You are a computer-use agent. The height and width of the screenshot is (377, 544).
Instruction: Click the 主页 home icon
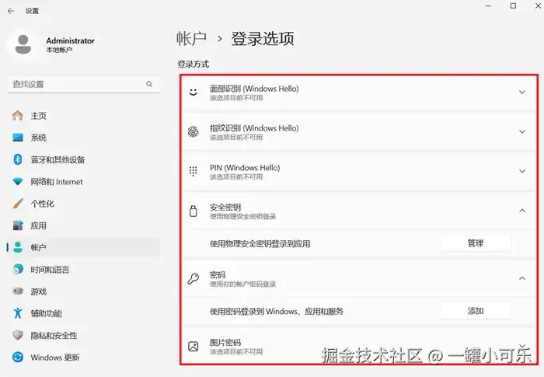click(18, 116)
